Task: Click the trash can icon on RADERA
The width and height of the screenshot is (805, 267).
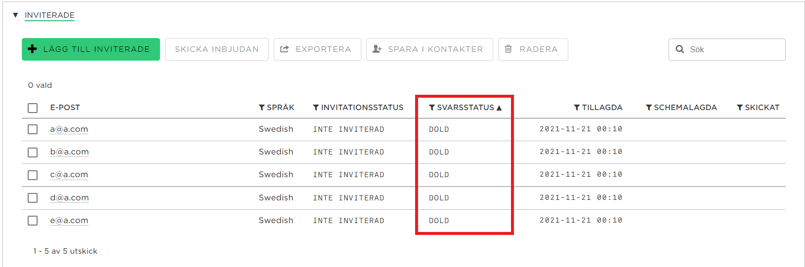Action: (x=508, y=49)
